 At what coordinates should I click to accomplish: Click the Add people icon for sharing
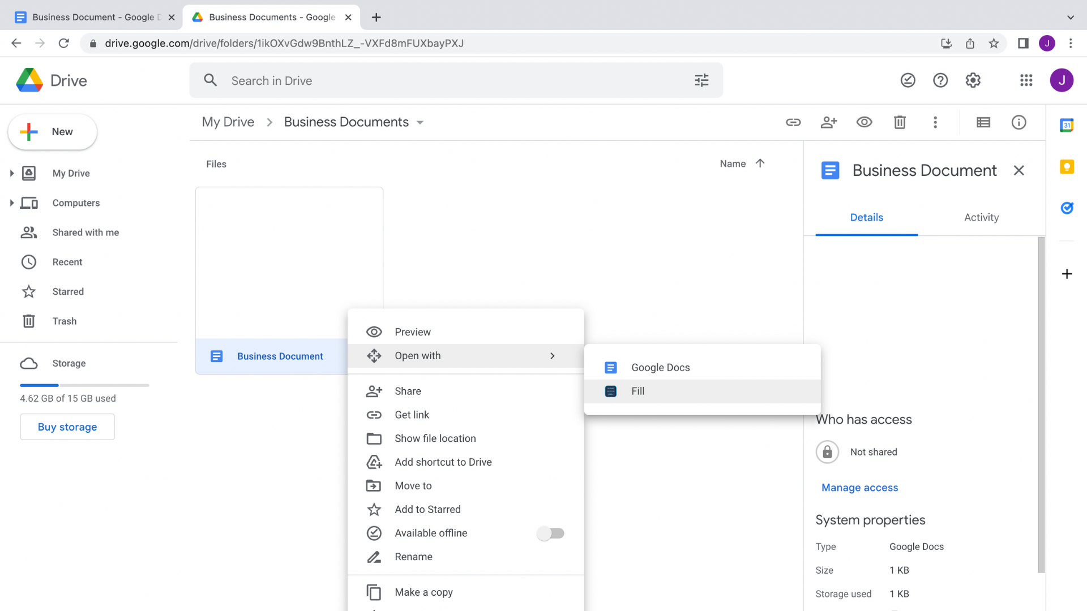(x=829, y=122)
